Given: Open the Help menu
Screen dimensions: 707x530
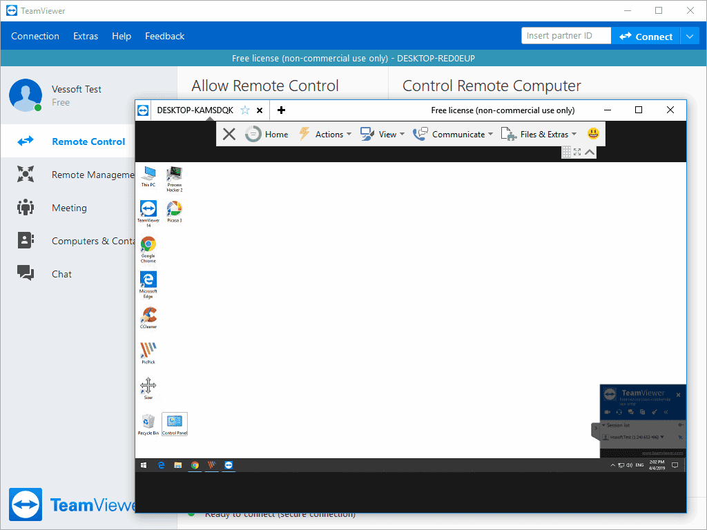Looking at the screenshot, I should pos(122,36).
